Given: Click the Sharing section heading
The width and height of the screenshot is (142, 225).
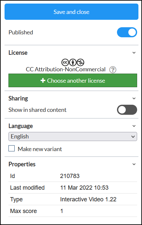Looking at the screenshot, I should [x=18, y=99].
